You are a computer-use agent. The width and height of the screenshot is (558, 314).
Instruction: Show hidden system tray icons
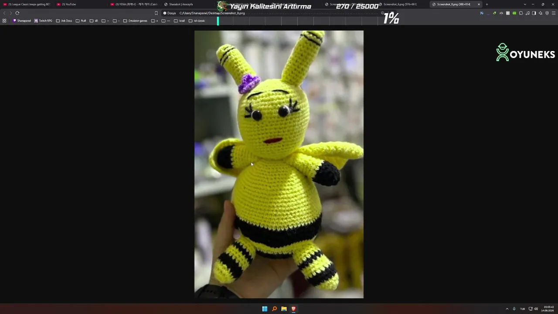[x=507, y=309]
